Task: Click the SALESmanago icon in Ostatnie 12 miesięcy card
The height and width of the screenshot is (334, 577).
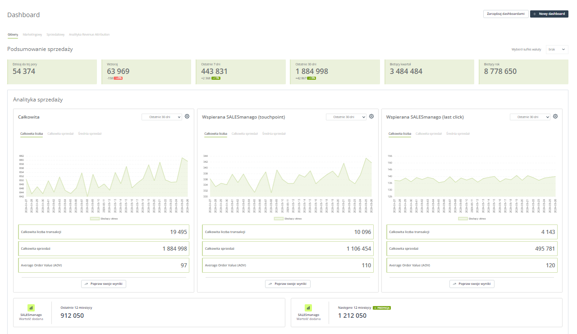Action: [31, 308]
